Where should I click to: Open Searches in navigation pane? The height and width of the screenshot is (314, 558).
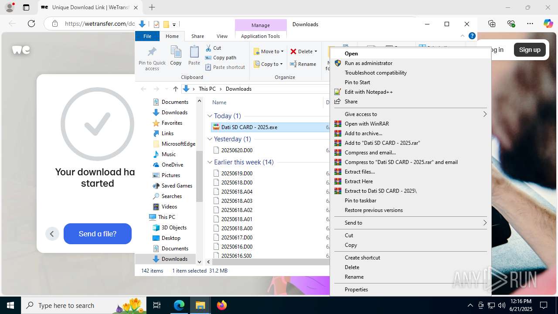pyautogui.click(x=171, y=196)
